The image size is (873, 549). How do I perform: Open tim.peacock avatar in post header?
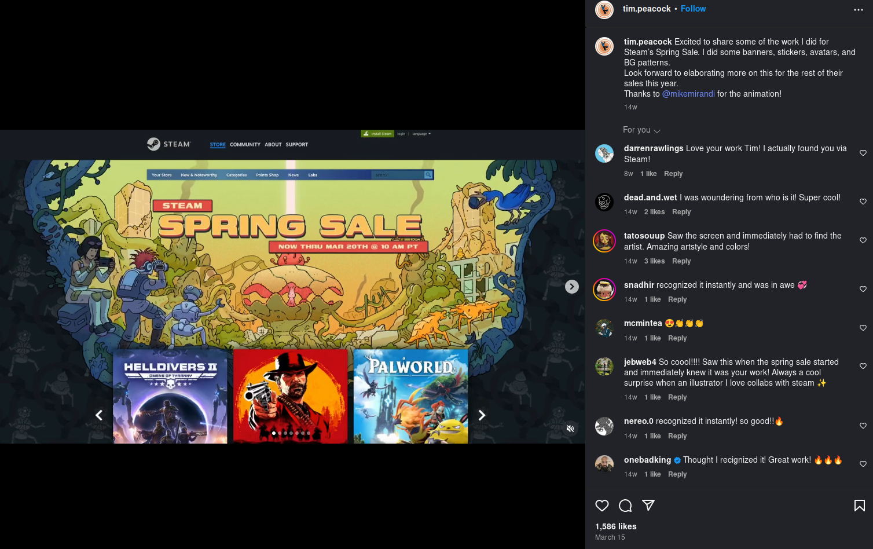604,9
